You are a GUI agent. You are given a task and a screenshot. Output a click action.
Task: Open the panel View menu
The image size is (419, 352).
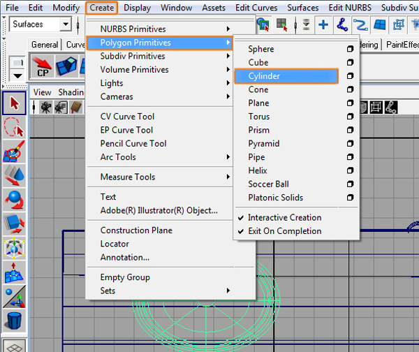(42, 92)
